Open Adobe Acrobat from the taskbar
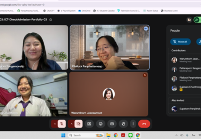 pyautogui.click(x=123, y=135)
